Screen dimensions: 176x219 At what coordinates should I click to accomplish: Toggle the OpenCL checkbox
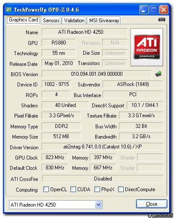pyautogui.click(x=46, y=189)
